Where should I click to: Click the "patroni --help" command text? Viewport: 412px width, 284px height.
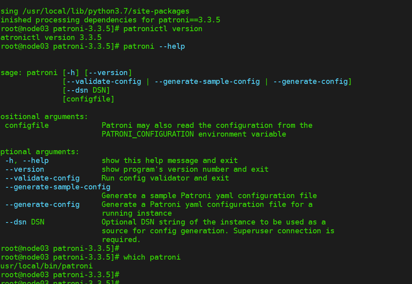pyautogui.click(x=154, y=46)
